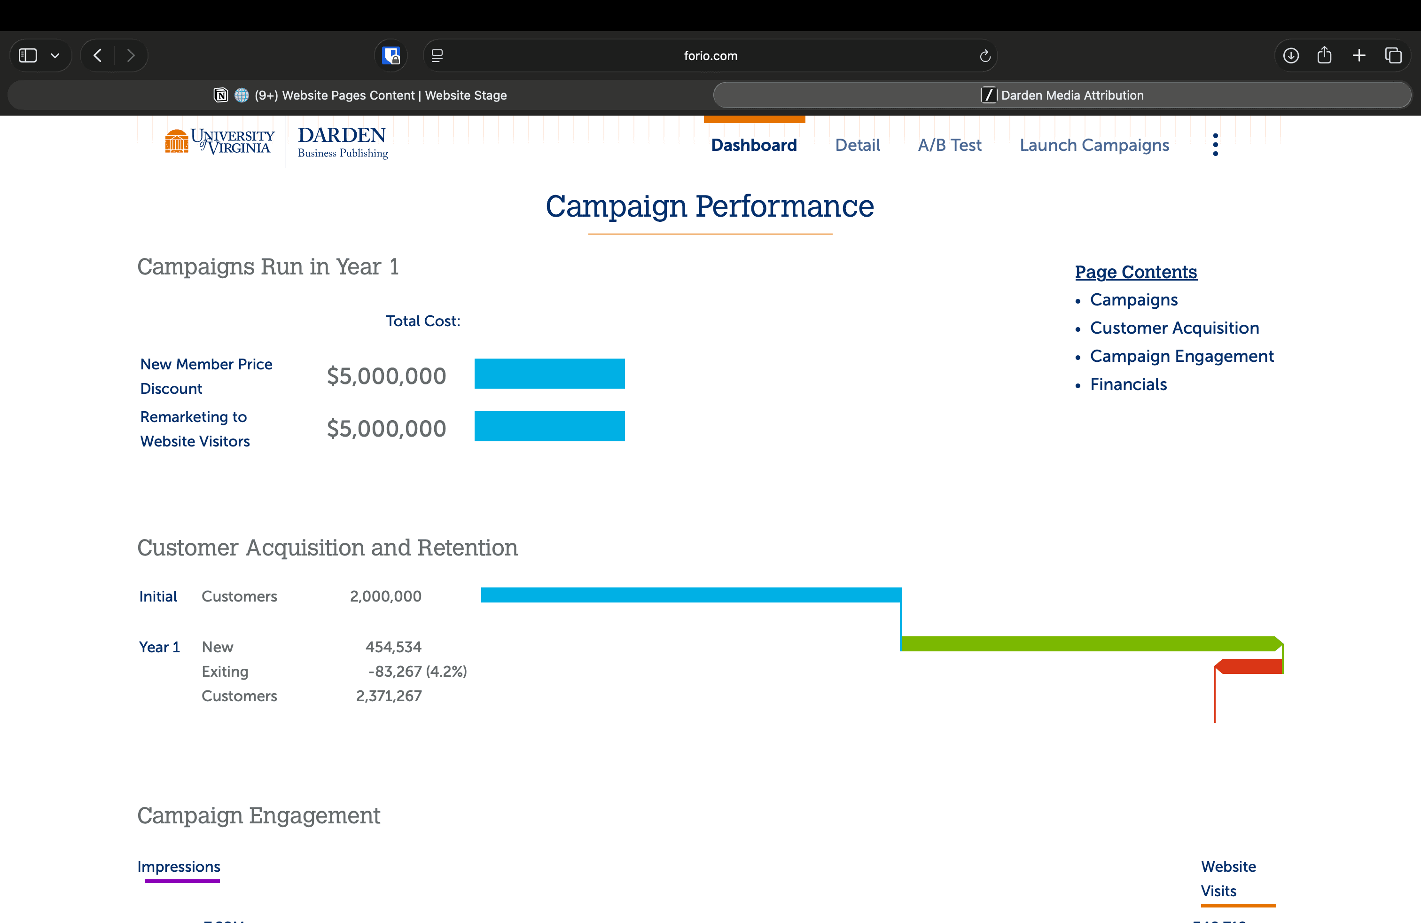This screenshot has height=923, width=1421.
Task: Expand the sidebar dropdown chevron
Action: 55,55
